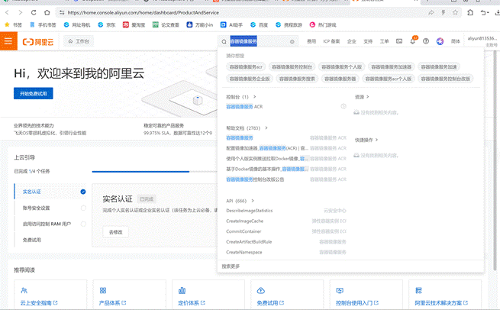The width and height of the screenshot is (500, 310).
Task: Open 热门游戏 bookmark
Action: pyautogui.click(x=323, y=25)
